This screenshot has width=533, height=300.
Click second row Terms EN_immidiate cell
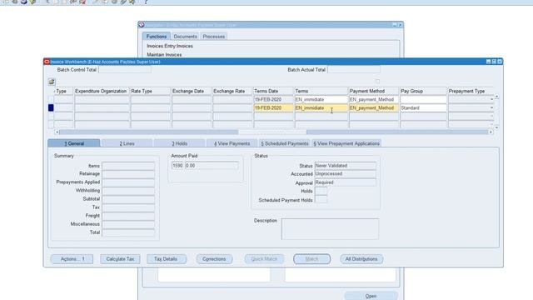coord(321,107)
